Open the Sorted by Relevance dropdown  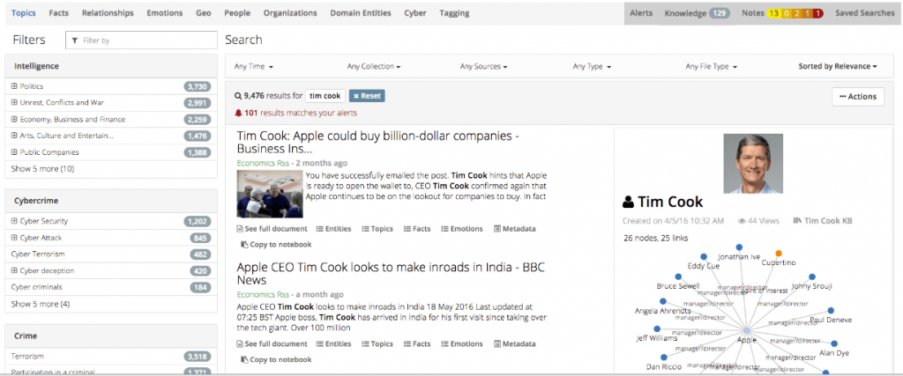[x=837, y=67]
